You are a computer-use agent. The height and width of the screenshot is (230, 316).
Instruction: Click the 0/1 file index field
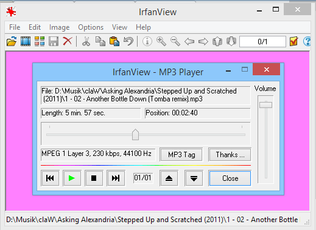tap(262, 41)
